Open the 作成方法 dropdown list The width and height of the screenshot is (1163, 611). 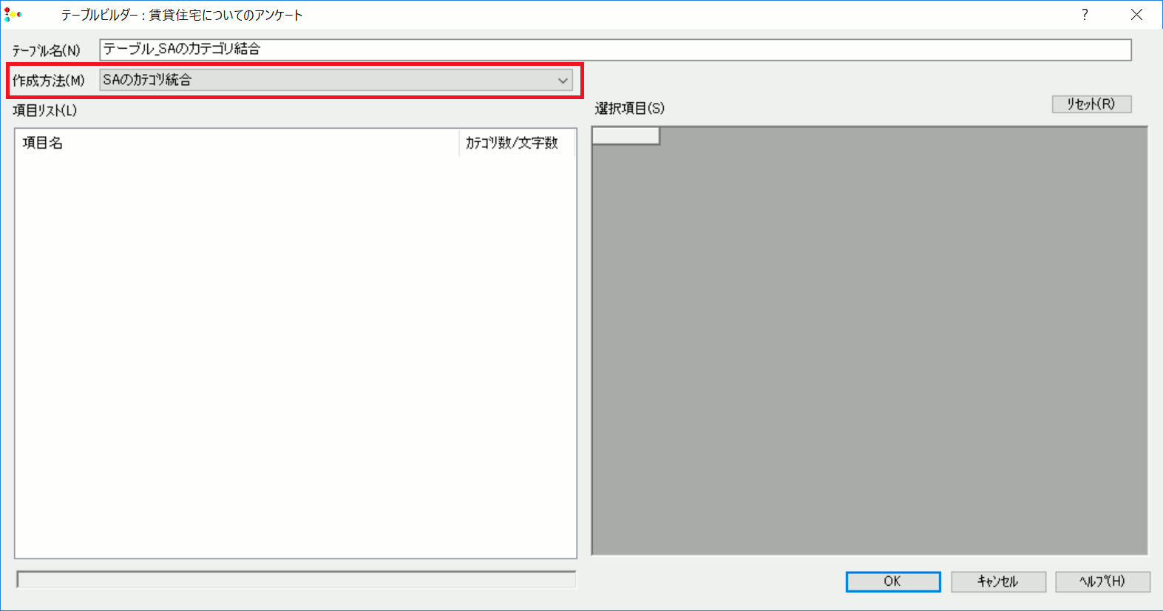click(336, 80)
